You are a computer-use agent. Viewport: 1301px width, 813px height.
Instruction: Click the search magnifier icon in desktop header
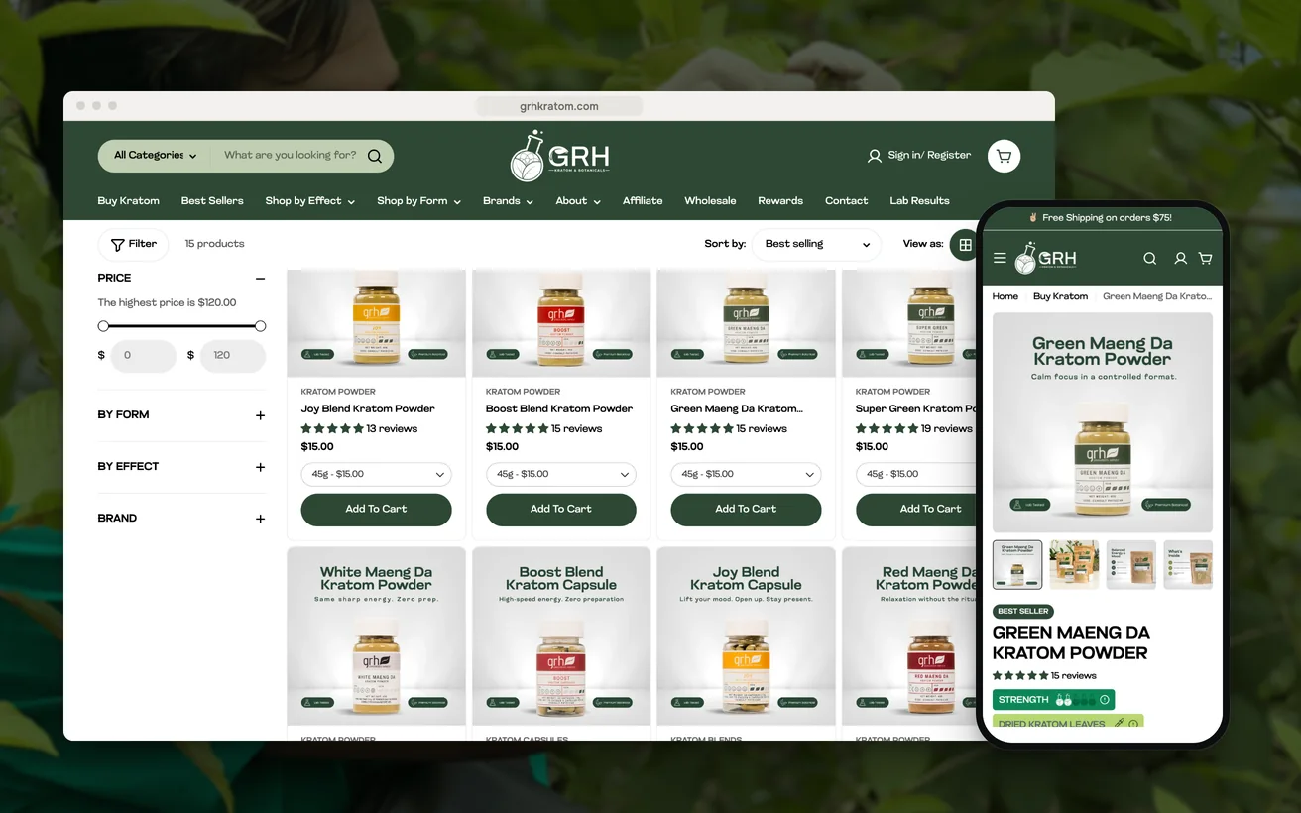(375, 156)
